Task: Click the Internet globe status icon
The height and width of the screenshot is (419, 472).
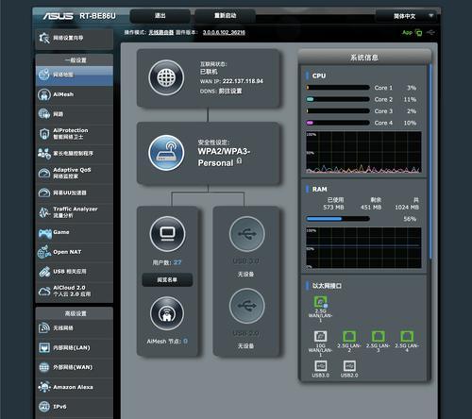Action: (x=166, y=77)
